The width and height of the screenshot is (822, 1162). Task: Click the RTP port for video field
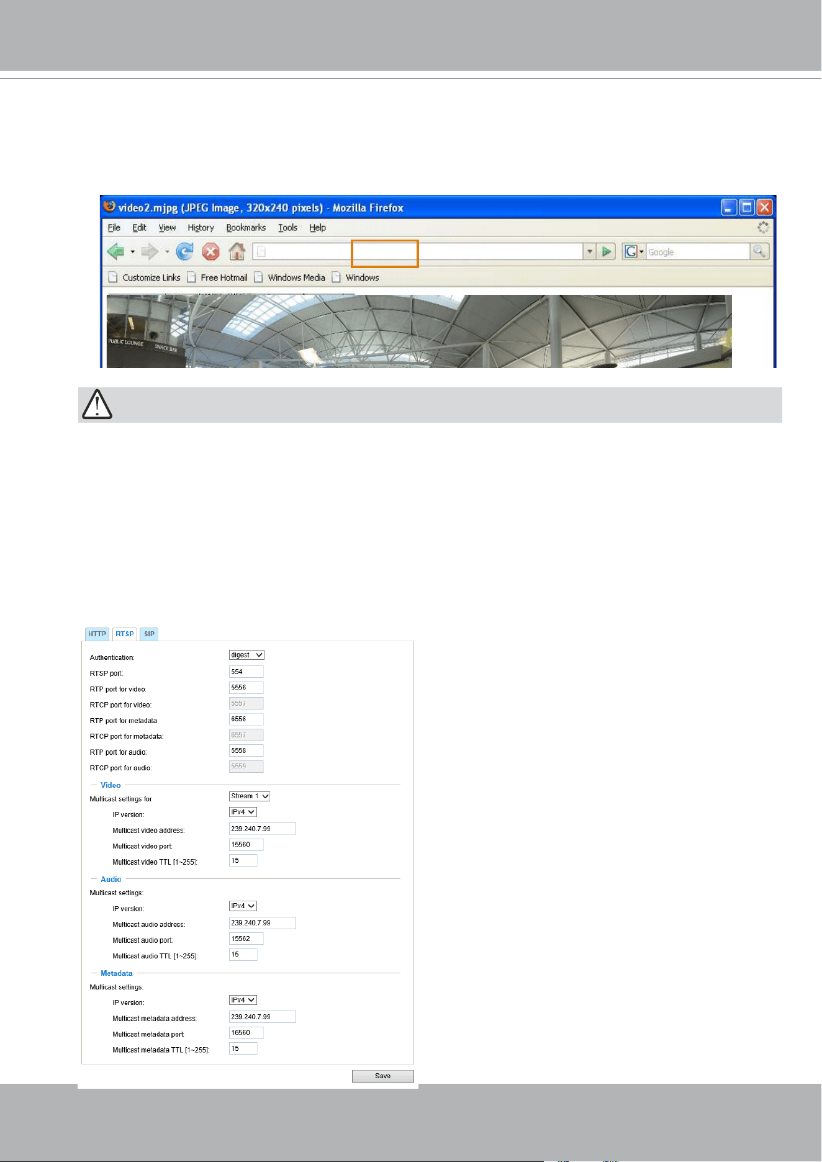click(x=246, y=687)
